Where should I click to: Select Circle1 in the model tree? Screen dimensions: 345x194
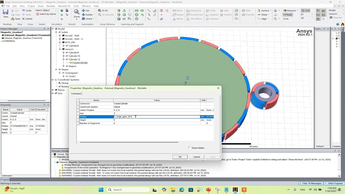tap(72, 76)
